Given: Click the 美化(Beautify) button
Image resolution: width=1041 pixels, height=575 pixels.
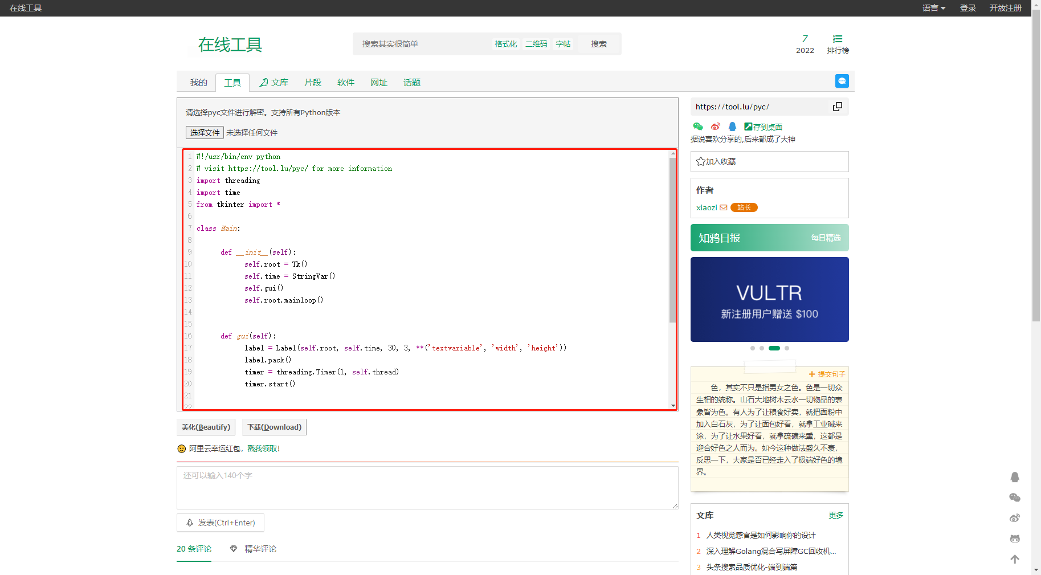Looking at the screenshot, I should click(x=205, y=427).
